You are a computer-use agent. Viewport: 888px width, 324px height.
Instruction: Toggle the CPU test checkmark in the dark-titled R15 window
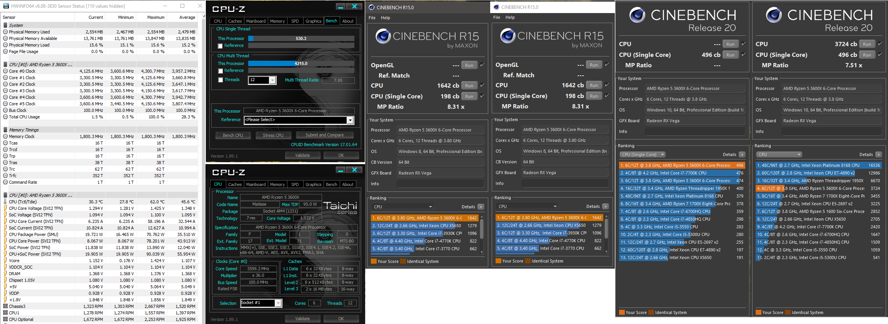(482, 85)
